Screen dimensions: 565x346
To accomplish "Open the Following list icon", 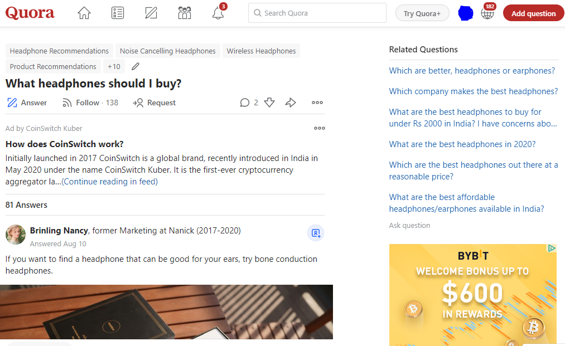I will coord(118,13).
